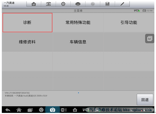Select the pencil edit icon
Screen dimensions: 156x114
(x=122, y=4)
